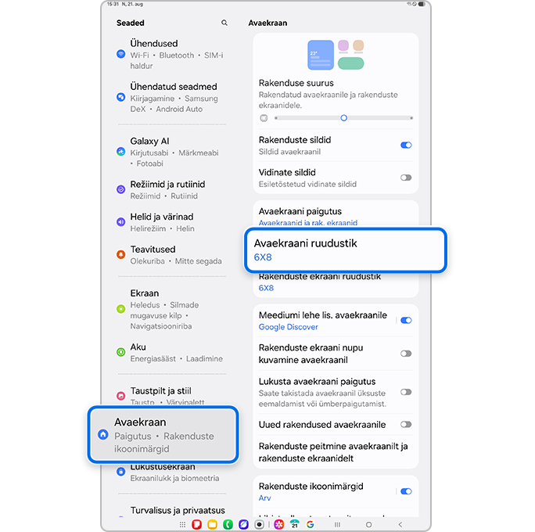The height and width of the screenshot is (532, 535).
Task: Open Rakenduste ekraani ruudustik setting
Action: pos(336,282)
